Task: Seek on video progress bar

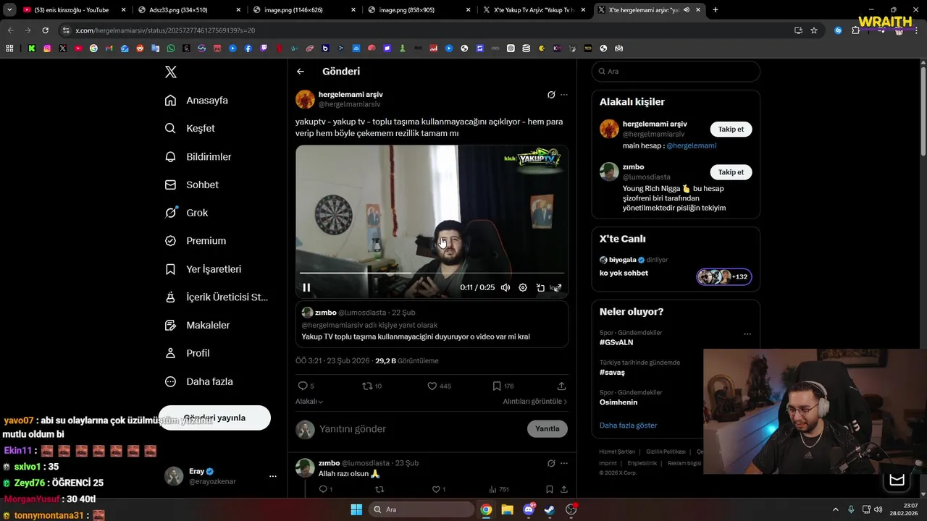Action: (x=432, y=273)
